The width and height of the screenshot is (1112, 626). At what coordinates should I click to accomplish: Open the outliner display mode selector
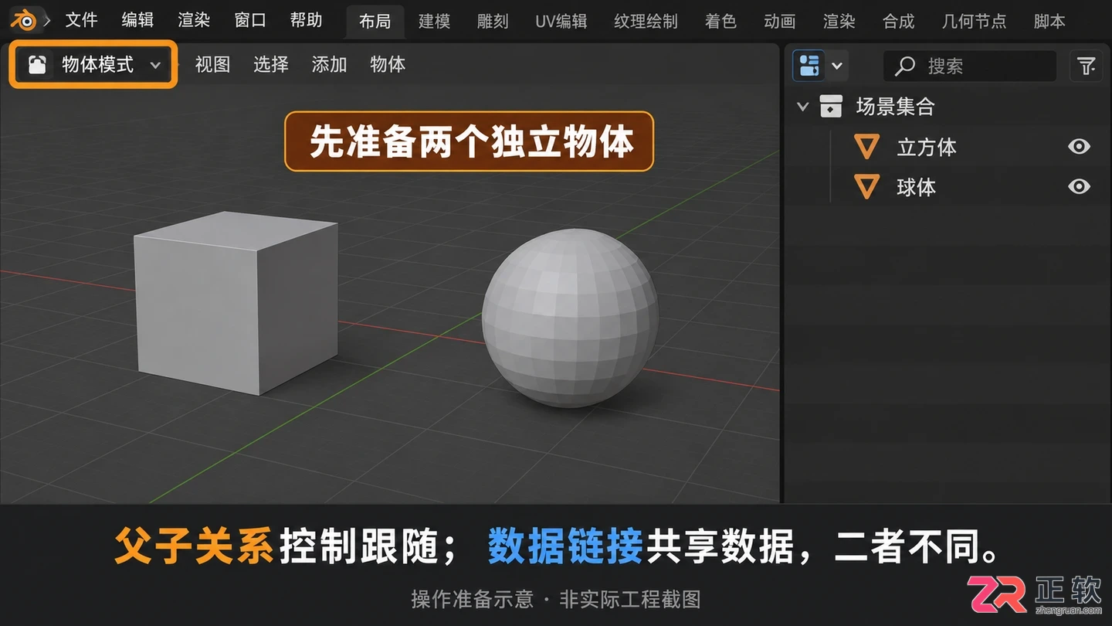click(820, 66)
